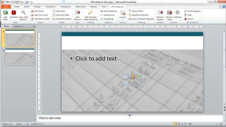Open OfficeReports Settings gear
The width and height of the screenshot is (226, 127).
(x=178, y=14)
